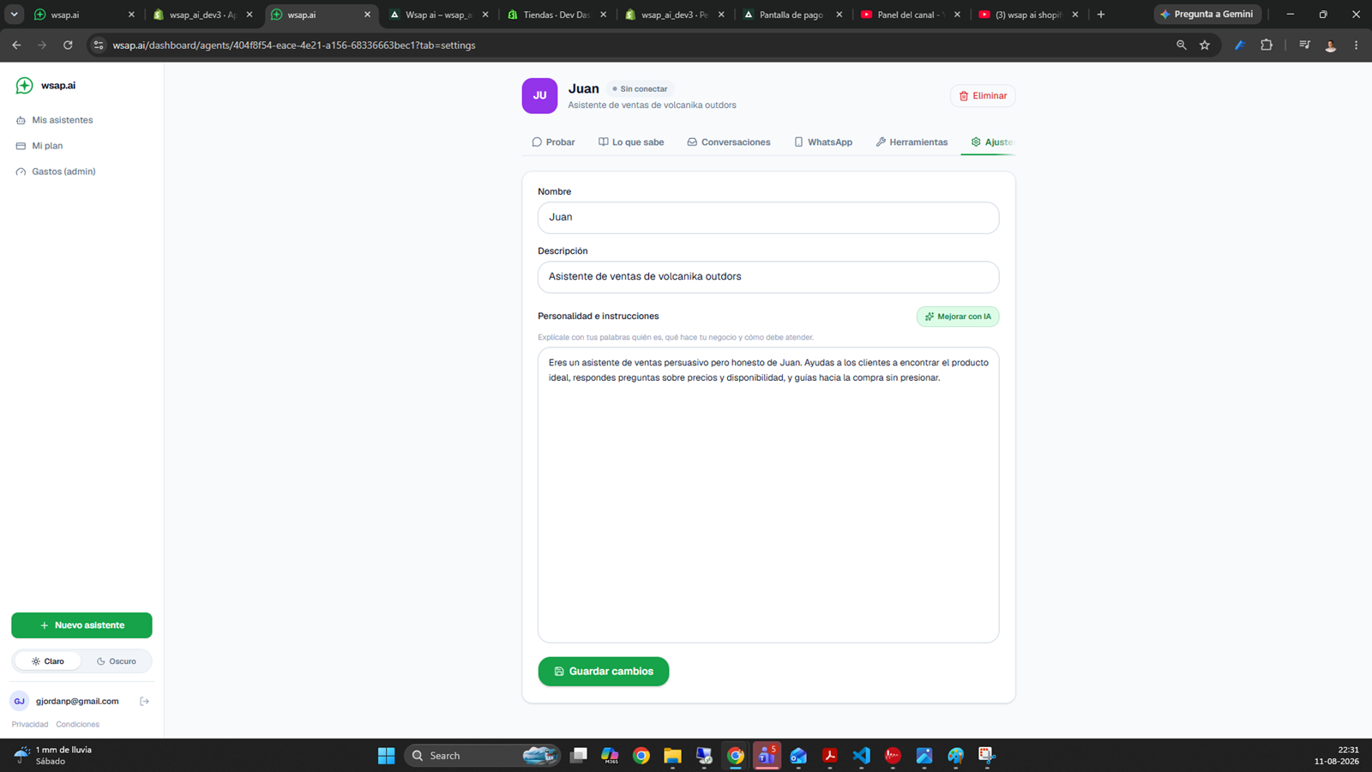The image size is (1372, 772).
Task: Click the zoom magnifier icon in address bar
Action: pyautogui.click(x=1181, y=45)
